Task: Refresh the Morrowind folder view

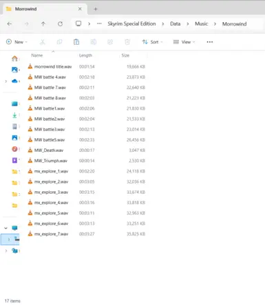Action: pos(60,23)
